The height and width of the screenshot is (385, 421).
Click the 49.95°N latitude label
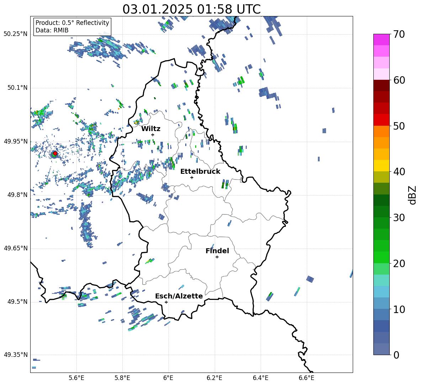(16, 141)
